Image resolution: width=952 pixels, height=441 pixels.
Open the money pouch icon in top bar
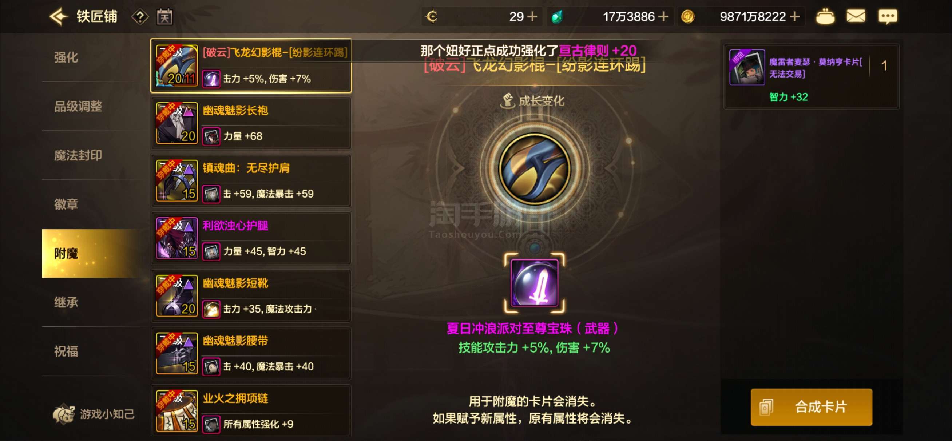point(825,17)
